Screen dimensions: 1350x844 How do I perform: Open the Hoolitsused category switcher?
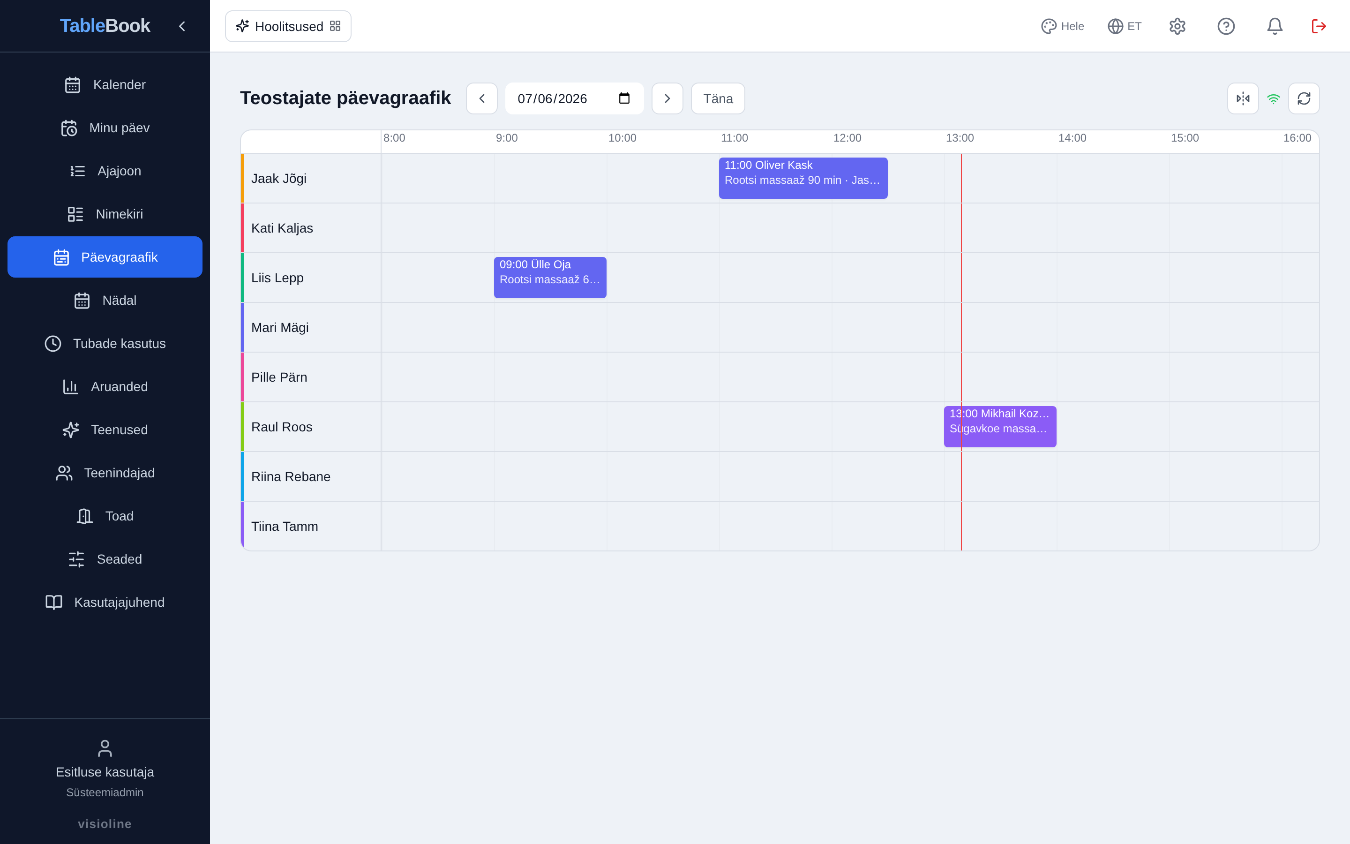coord(288,26)
